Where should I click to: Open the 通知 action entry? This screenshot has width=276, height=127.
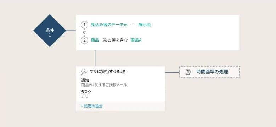[85, 80]
